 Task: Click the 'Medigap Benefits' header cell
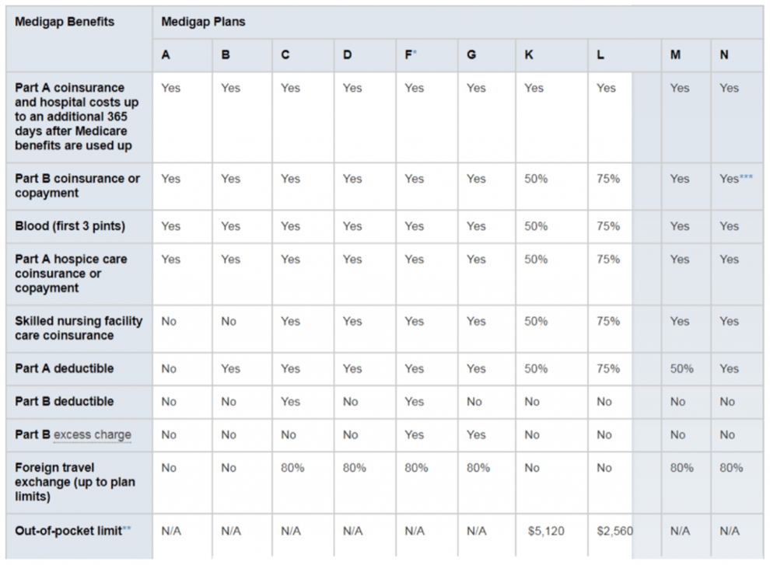pyautogui.click(x=65, y=22)
